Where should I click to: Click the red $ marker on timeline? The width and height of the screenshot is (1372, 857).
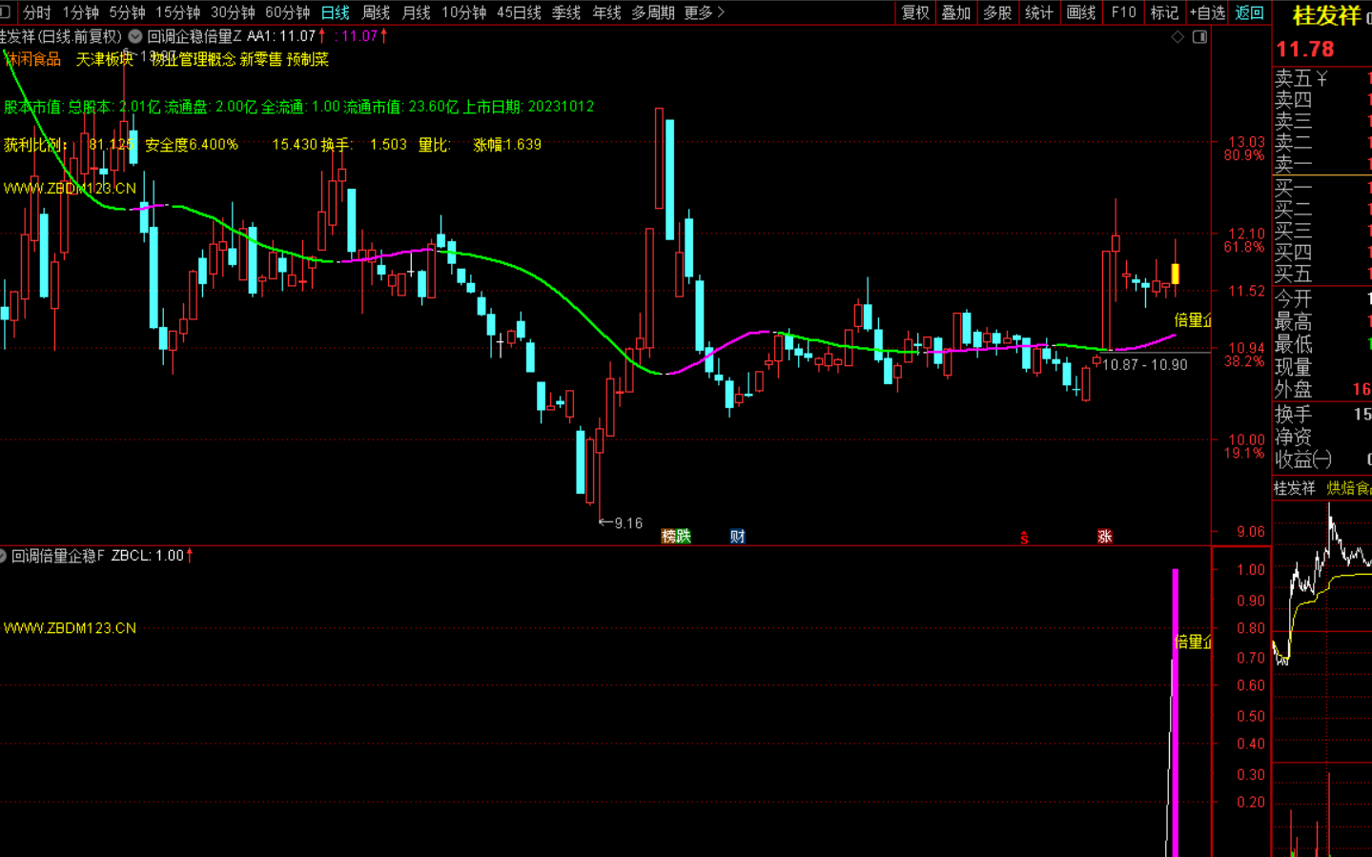click(1024, 539)
